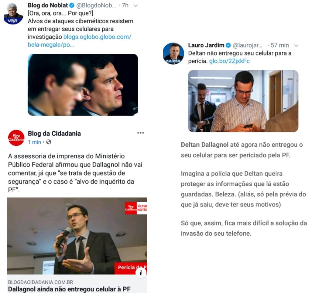
Task: View tweet photo of two men in profile
Action: [83, 85]
